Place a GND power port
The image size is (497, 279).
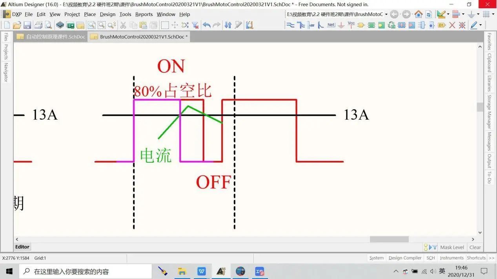pos(341,25)
